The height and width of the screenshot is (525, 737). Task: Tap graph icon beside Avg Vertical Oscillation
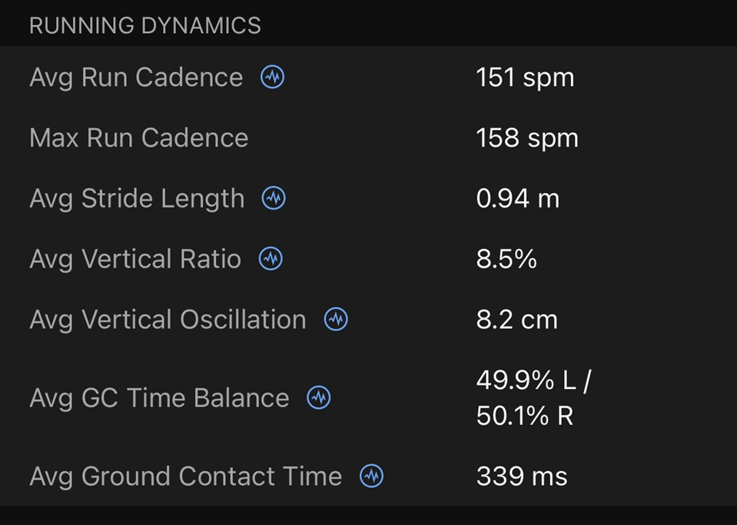(336, 319)
